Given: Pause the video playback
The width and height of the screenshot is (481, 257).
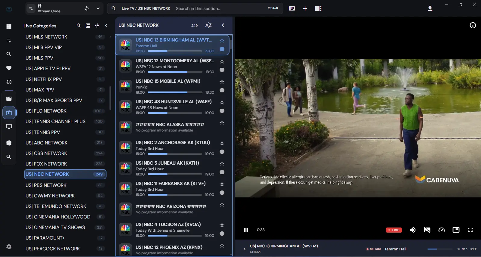Looking at the screenshot, I should (246, 230).
